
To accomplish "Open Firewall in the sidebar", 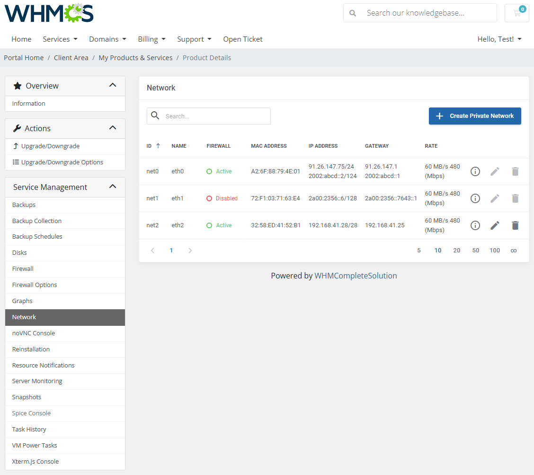I will [65, 269].
